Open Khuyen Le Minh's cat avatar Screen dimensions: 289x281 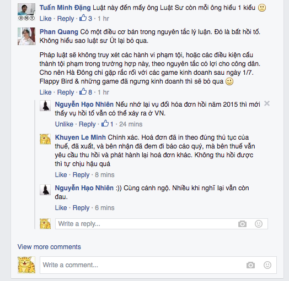point(45,139)
